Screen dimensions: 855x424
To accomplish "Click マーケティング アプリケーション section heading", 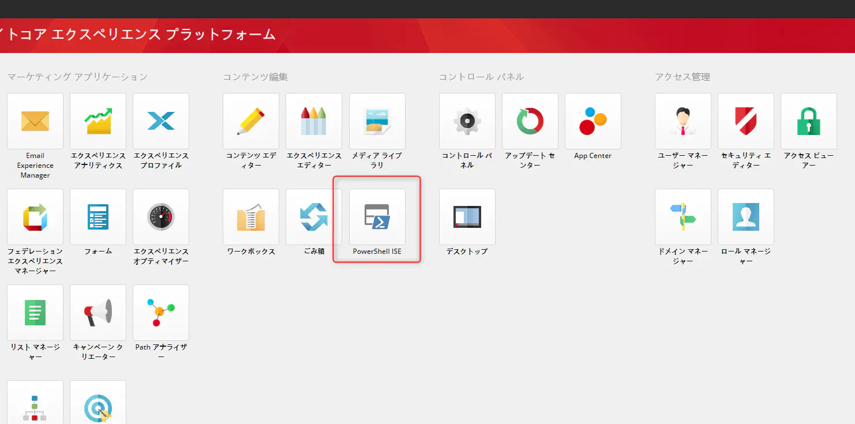I will click(x=77, y=77).
